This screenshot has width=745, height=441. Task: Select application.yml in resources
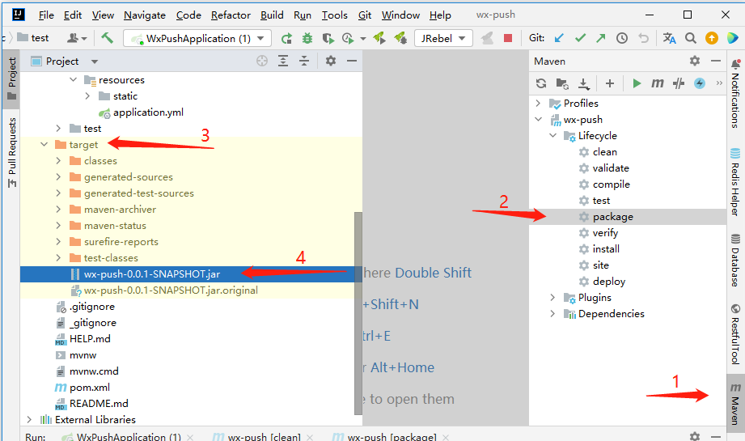click(x=148, y=112)
